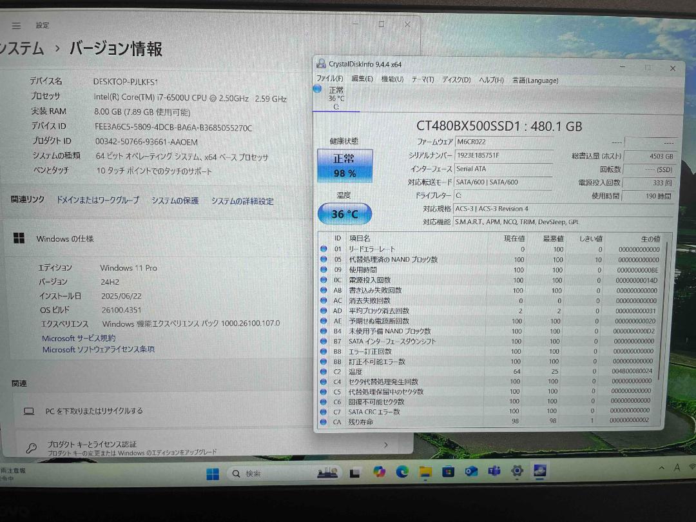Expand プロダクト キーとライセンス認証 chevron

(385, 444)
